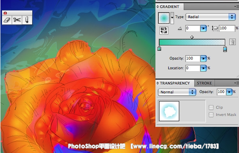Click the Delete Stop trash icon

tap(233, 41)
